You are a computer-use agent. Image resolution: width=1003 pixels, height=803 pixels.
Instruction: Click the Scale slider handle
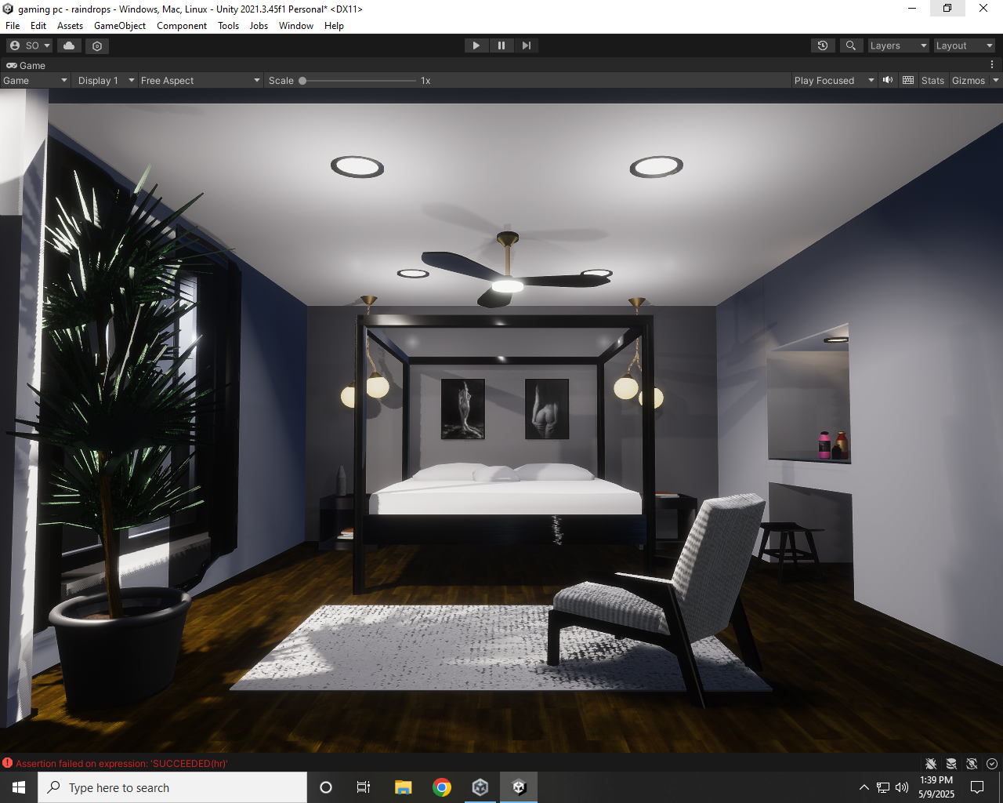[302, 81]
